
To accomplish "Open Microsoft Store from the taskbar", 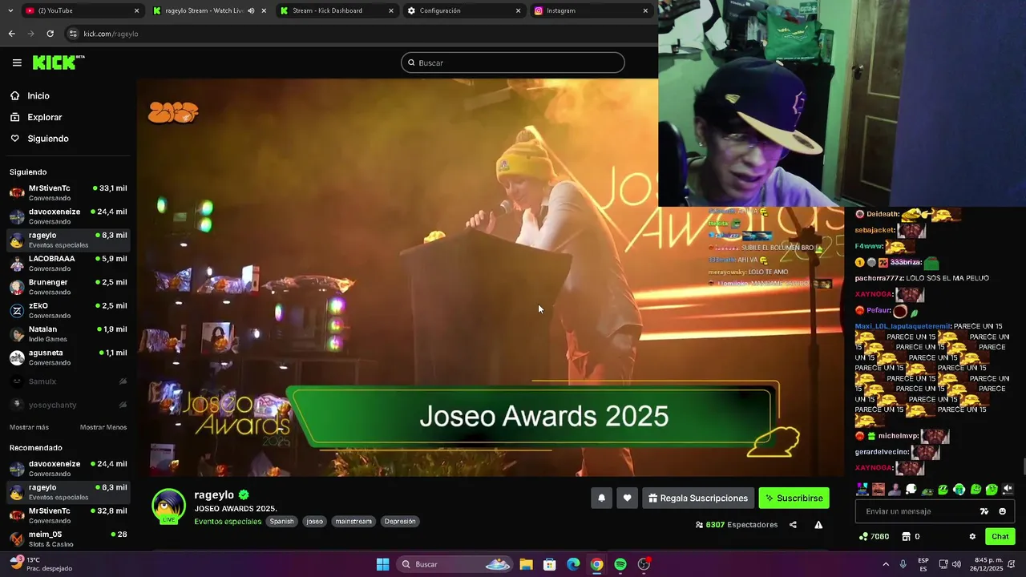I will tap(549, 564).
